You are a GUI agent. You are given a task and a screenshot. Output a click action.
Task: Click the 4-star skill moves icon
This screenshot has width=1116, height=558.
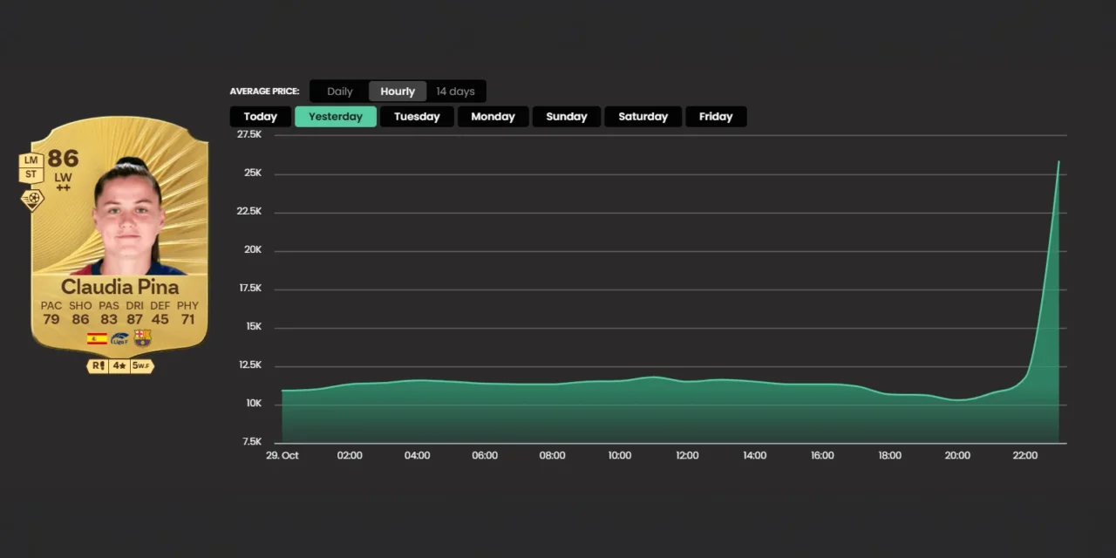point(119,365)
